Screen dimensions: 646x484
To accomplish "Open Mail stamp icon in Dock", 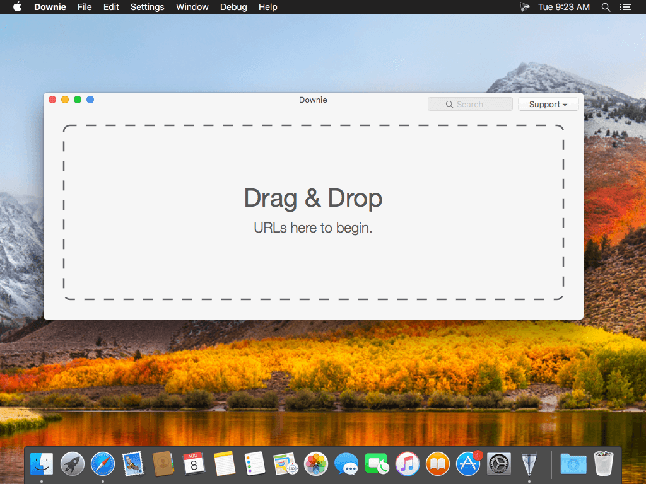I will click(x=133, y=464).
